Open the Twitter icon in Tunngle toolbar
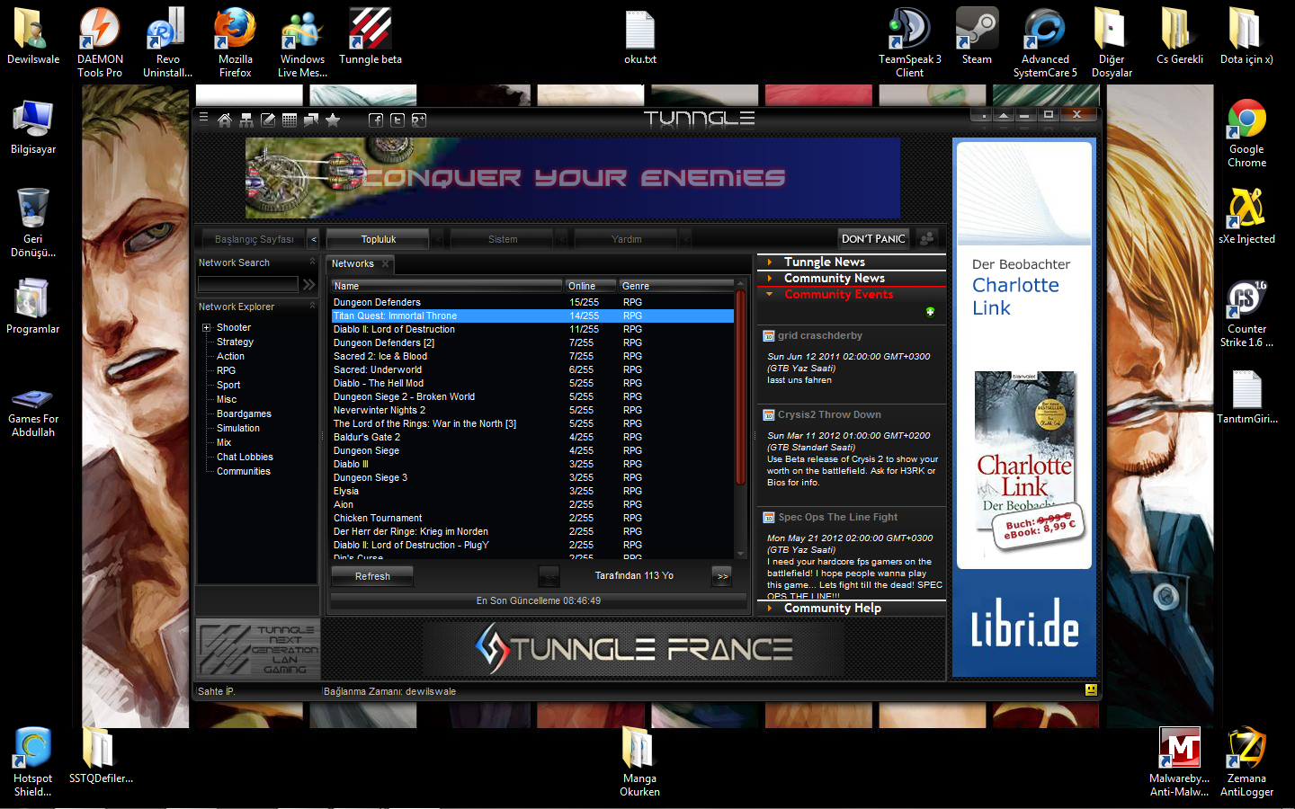This screenshot has height=809, width=1295. click(x=397, y=120)
